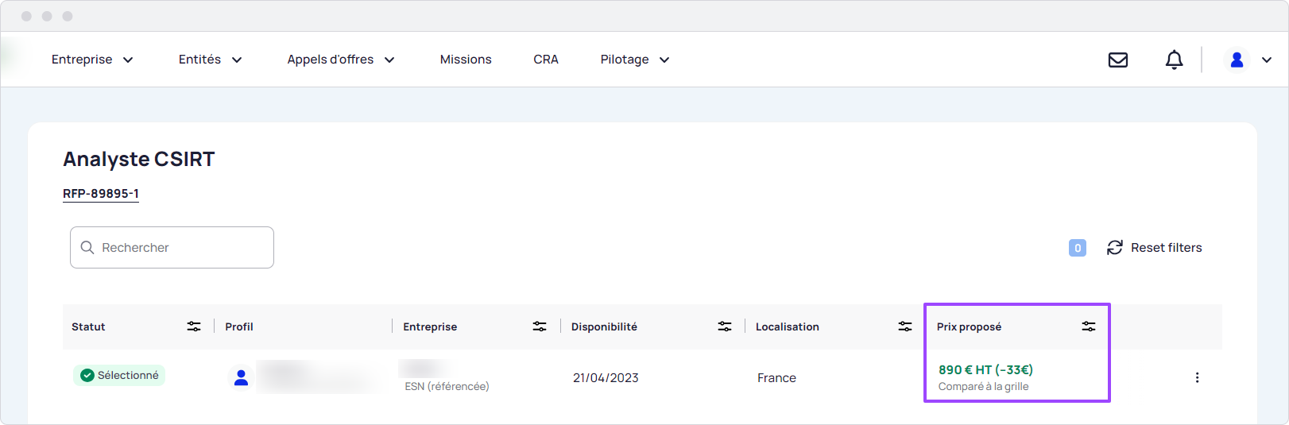Image resolution: width=1289 pixels, height=425 pixels.
Task: Open the Disponibilité column filter icon
Action: click(x=725, y=326)
